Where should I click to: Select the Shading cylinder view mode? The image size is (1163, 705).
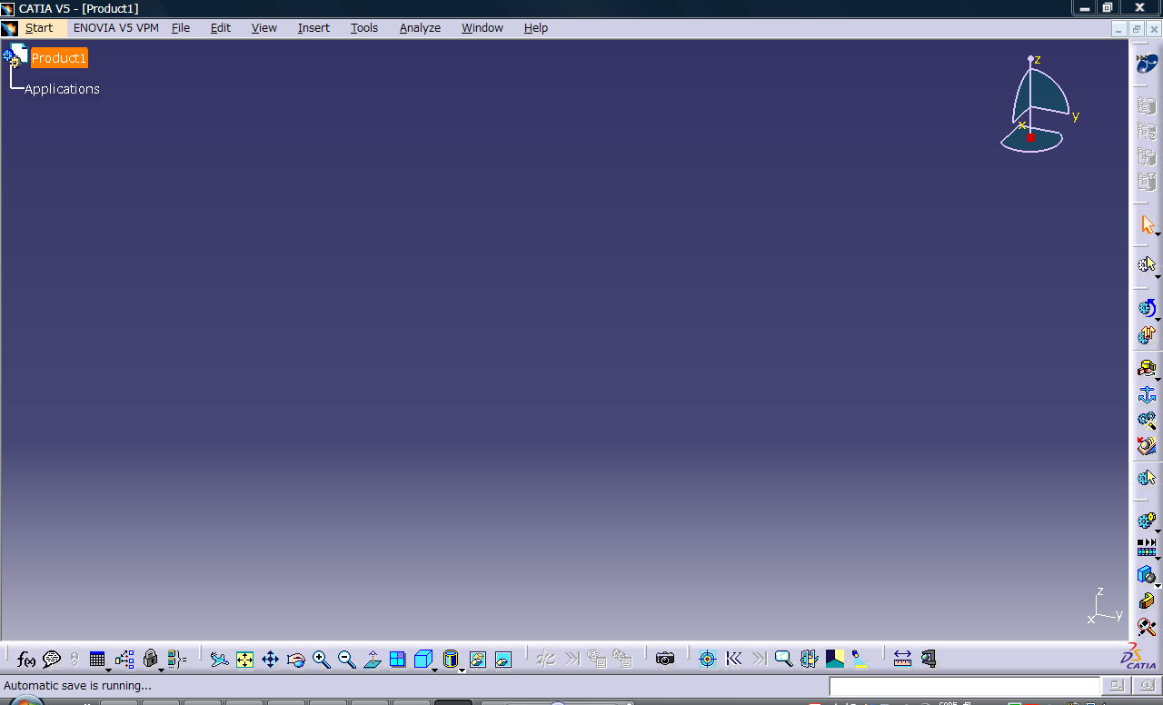point(450,660)
